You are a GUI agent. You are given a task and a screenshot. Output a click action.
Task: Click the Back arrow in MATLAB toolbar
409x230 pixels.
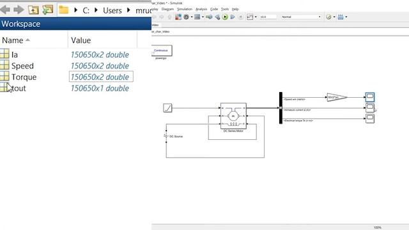(x=5, y=10)
